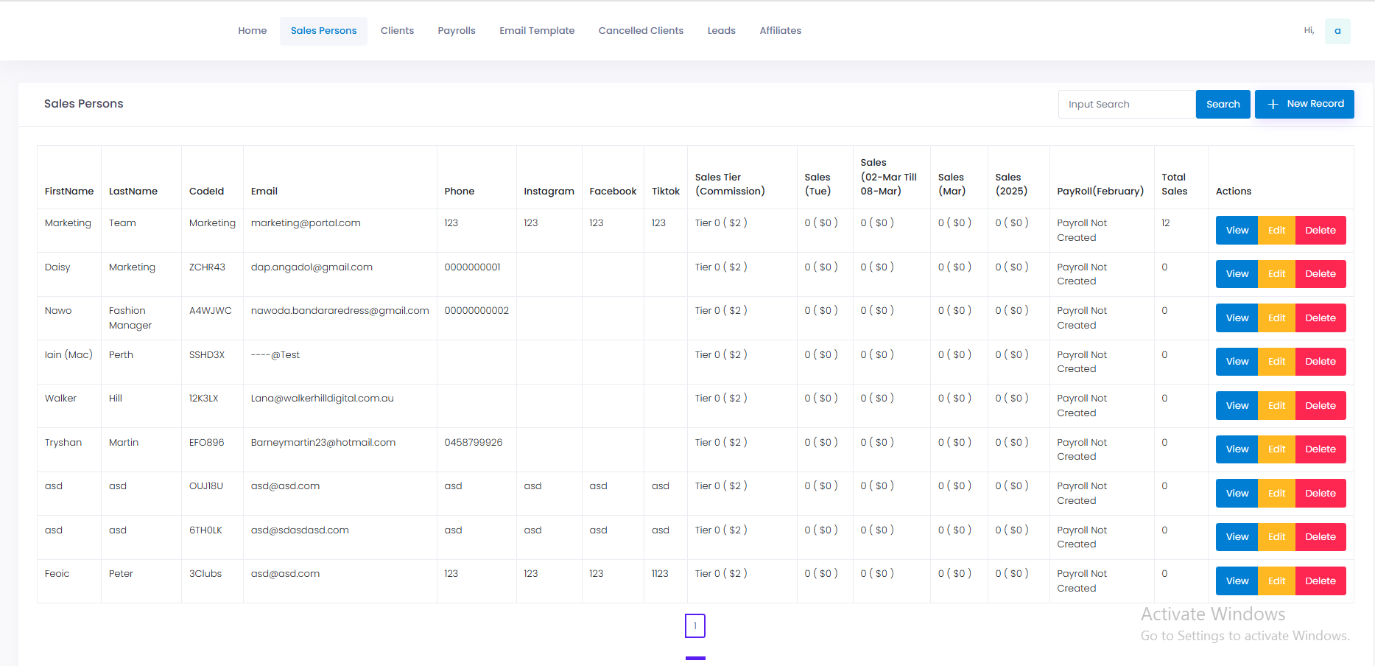This screenshot has height=666, width=1375.
Task: Open the Payrolls page
Action: click(x=456, y=31)
